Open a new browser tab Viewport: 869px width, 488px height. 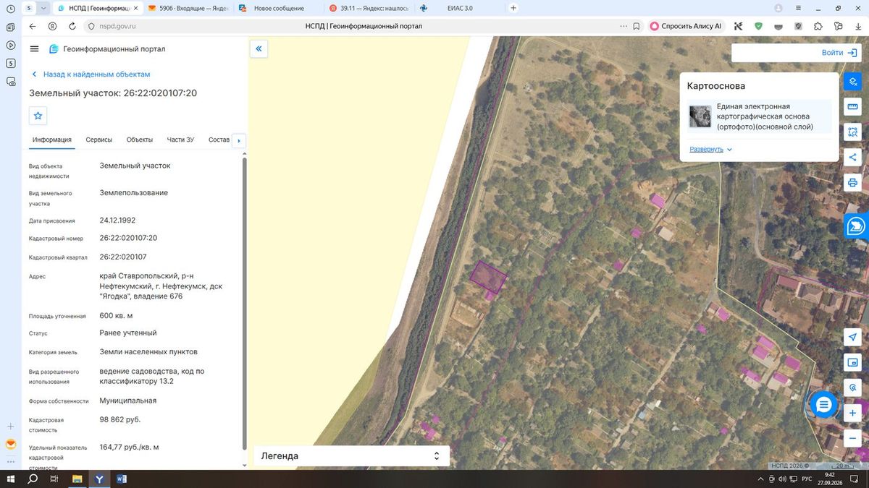[513, 8]
